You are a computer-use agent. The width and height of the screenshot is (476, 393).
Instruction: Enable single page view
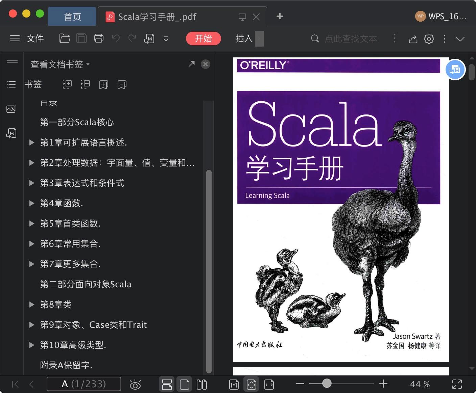[184, 384]
